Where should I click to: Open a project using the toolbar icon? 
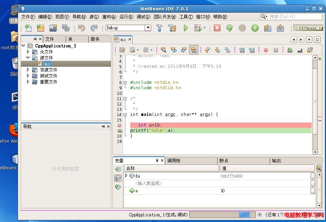pyautogui.click(x=53, y=28)
